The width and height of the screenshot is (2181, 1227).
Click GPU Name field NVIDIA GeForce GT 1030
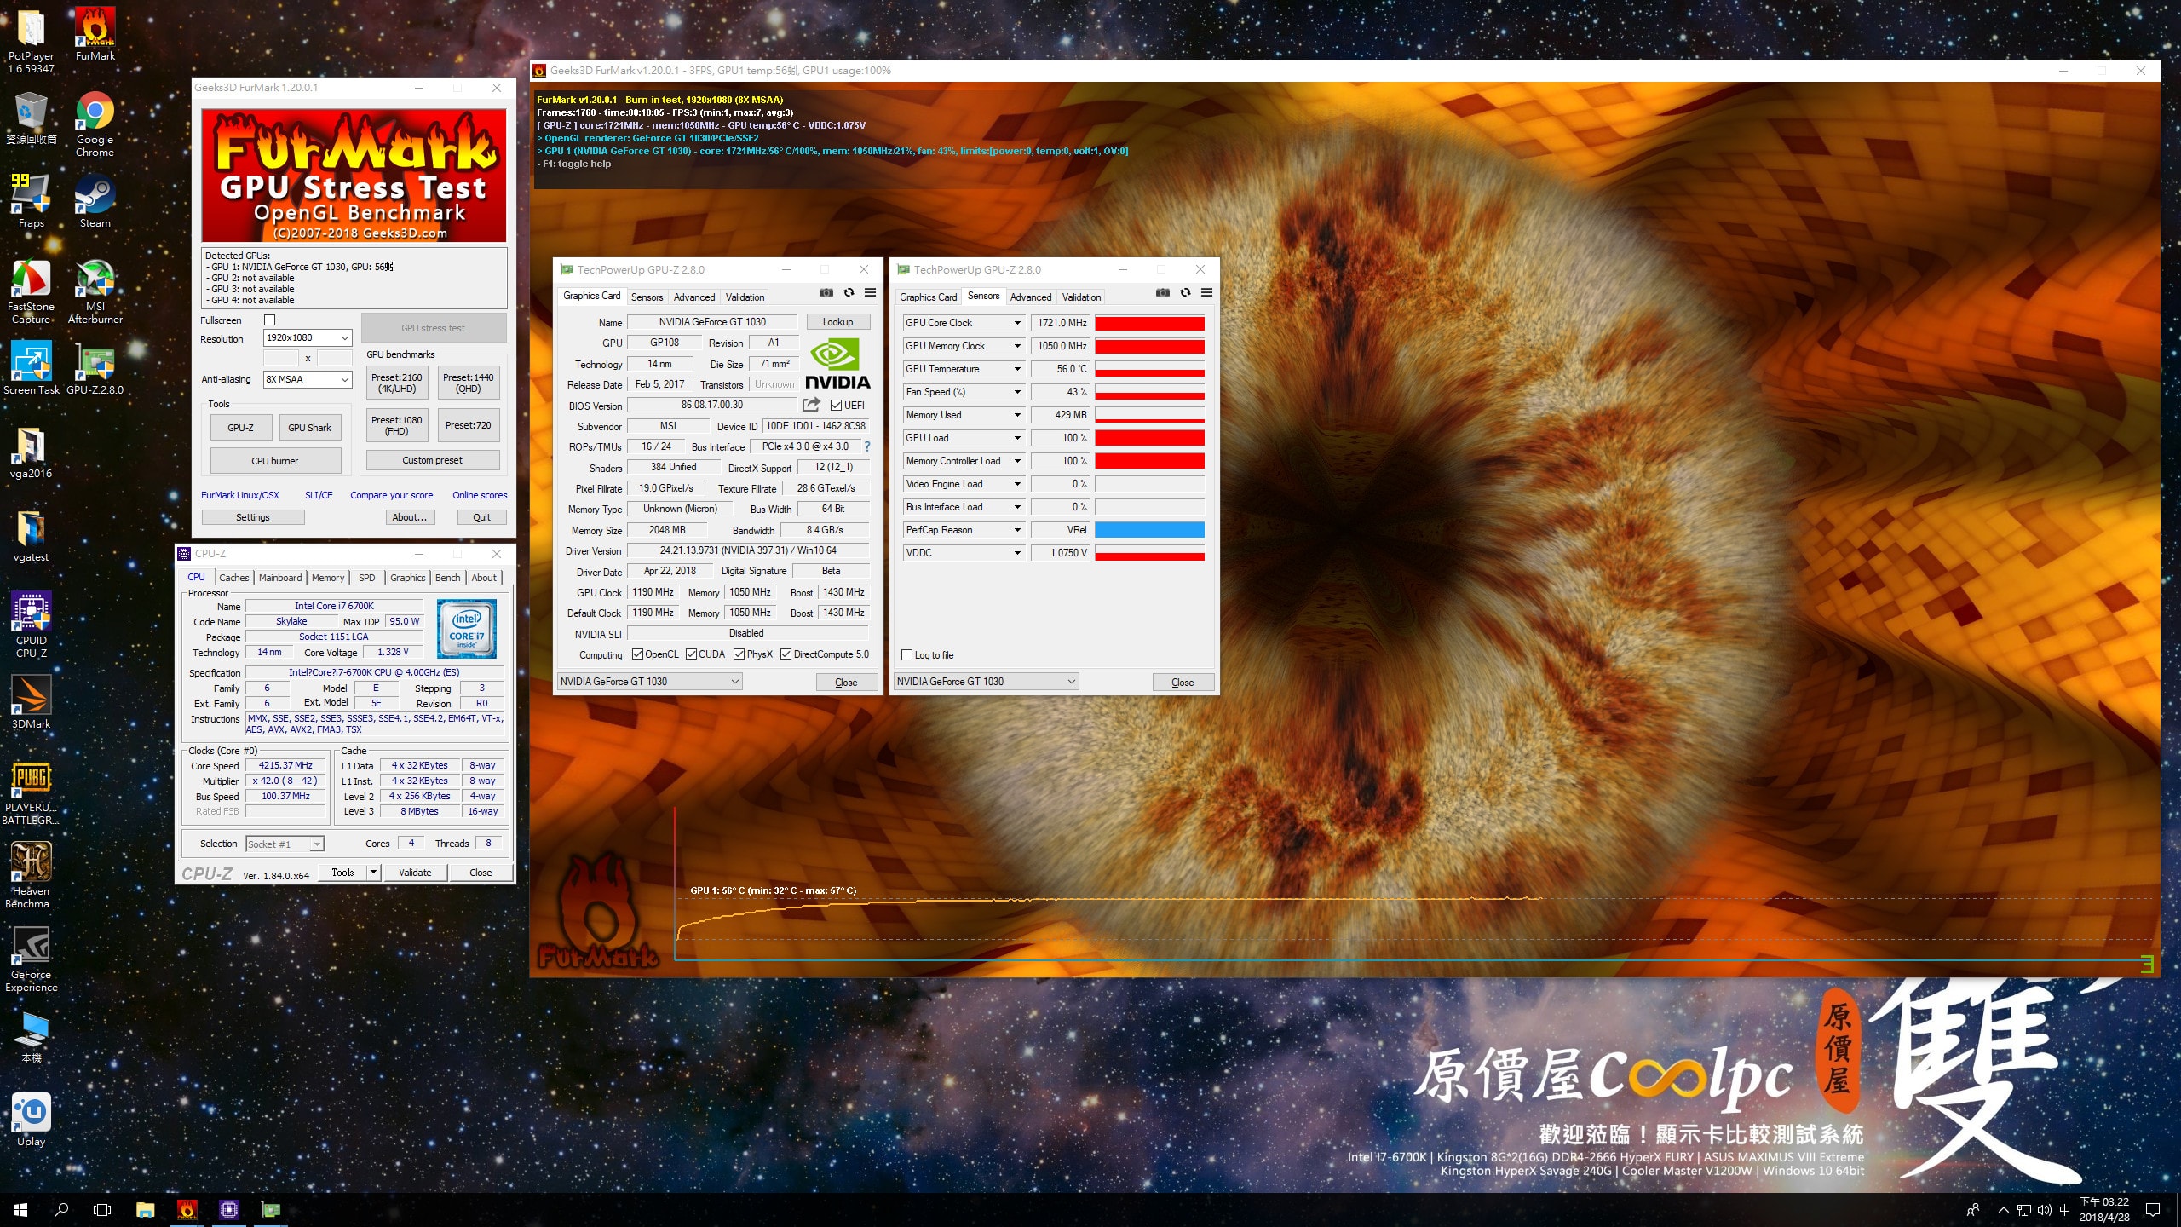tap(712, 322)
